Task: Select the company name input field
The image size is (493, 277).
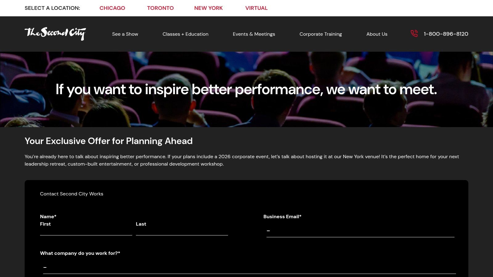Action: 250,267
